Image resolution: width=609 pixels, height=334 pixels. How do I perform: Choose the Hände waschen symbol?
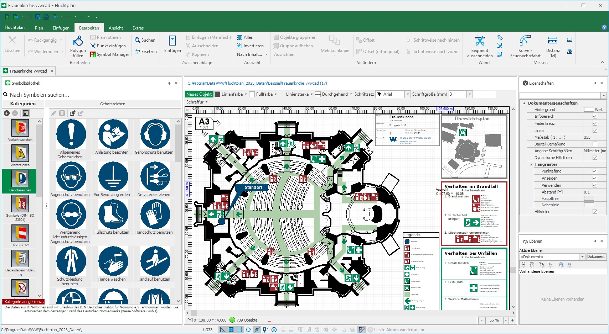[112, 264]
